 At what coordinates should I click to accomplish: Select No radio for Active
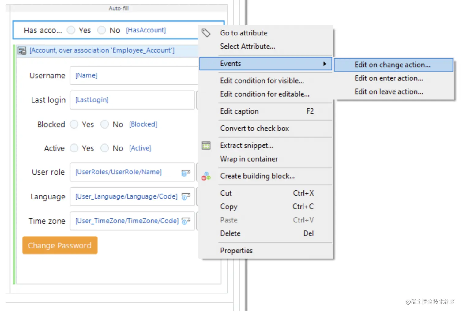(104, 148)
